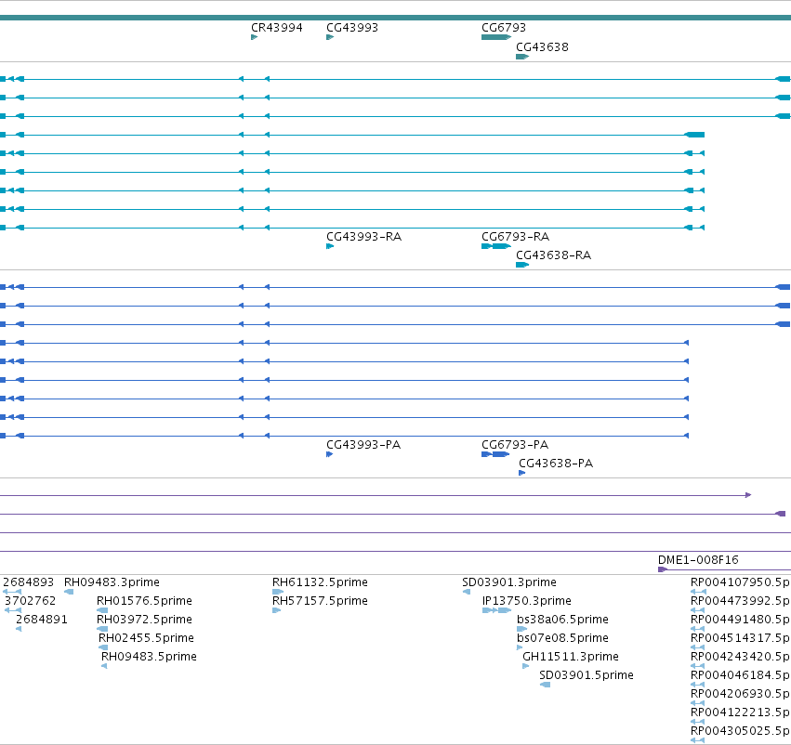This screenshot has height=745, width=791.
Task: Click the SD03901.5prime arrow glyph
Action: click(x=545, y=685)
